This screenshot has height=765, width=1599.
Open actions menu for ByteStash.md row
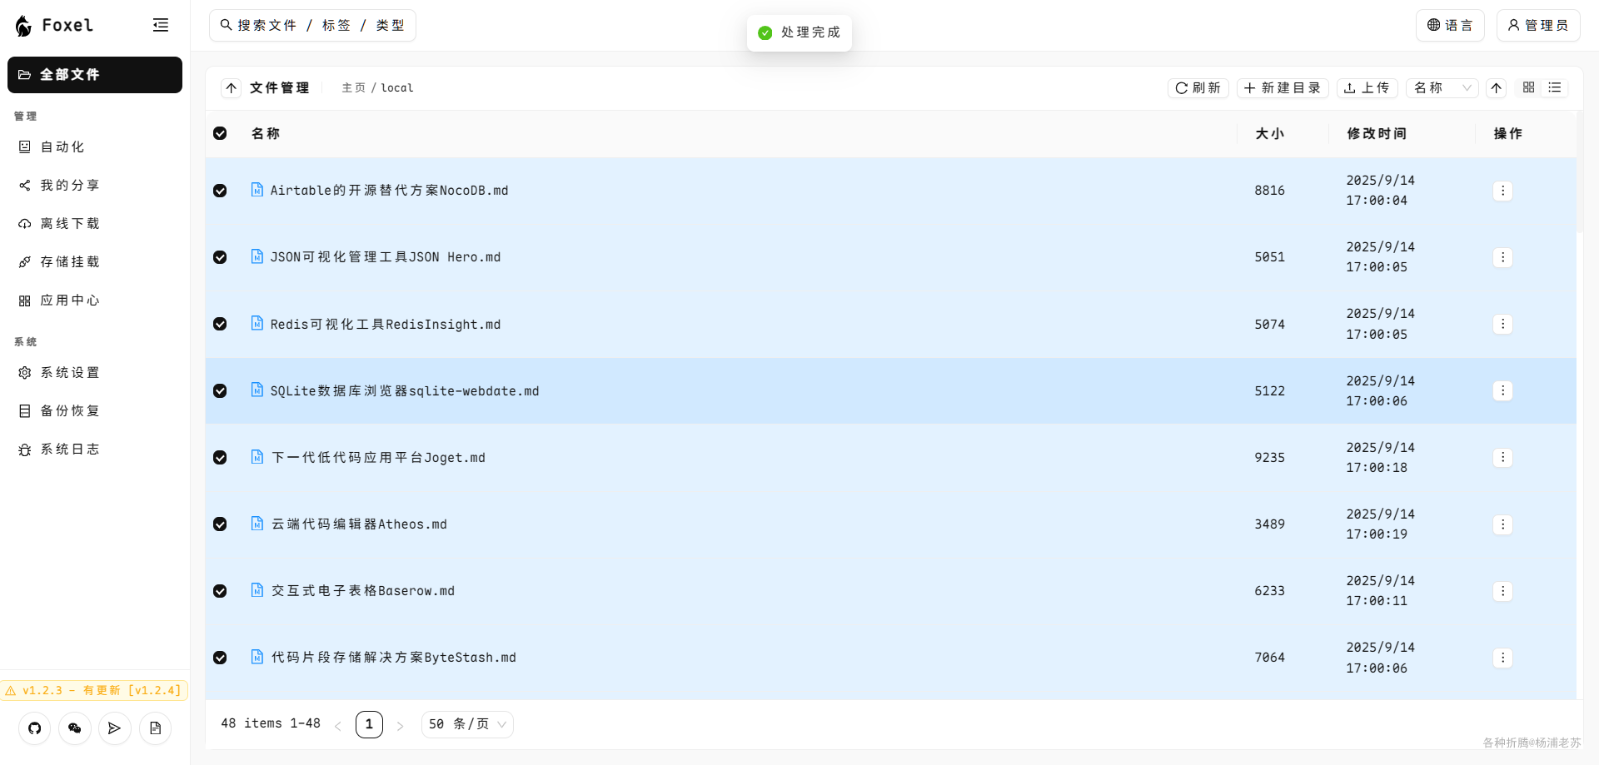point(1502,658)
